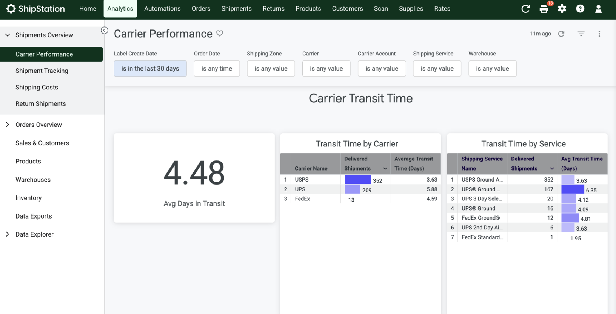Click the UPS® Ground 6.35 transit bar
The height and width of the screenshot is (314, 616).
pos(573,189)
